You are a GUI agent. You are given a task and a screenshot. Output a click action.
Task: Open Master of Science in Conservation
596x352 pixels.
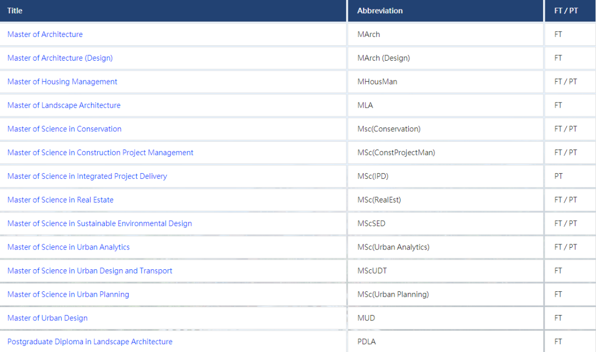(64, 129)
